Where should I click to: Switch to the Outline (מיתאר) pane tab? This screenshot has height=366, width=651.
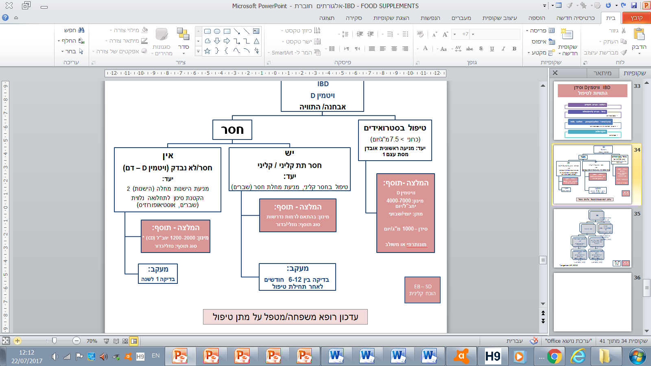(x=602, y=73)
